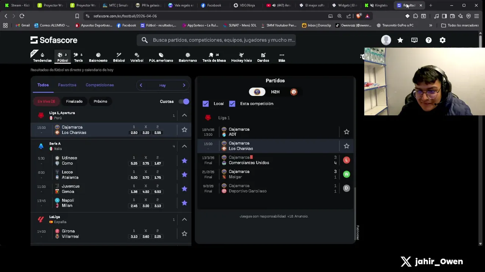Click the bookmark icon in address bar
485x272 pixels.
click(77, 16)
